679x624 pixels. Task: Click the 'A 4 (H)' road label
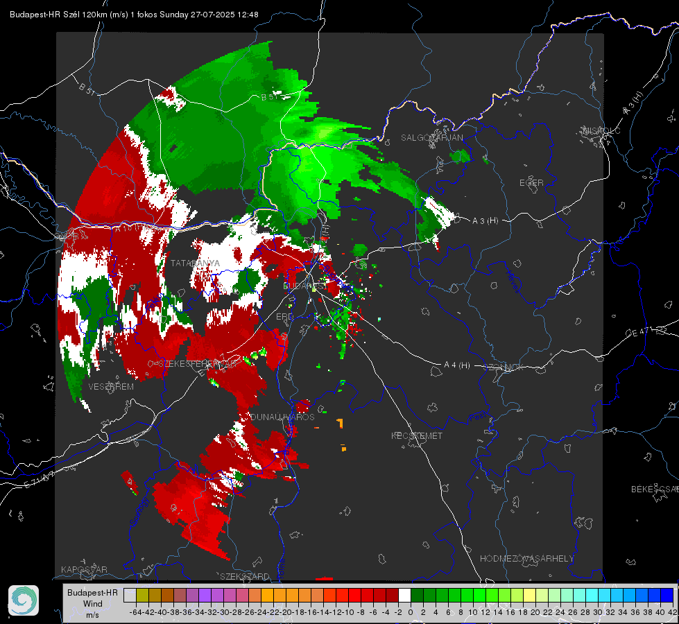457,365
